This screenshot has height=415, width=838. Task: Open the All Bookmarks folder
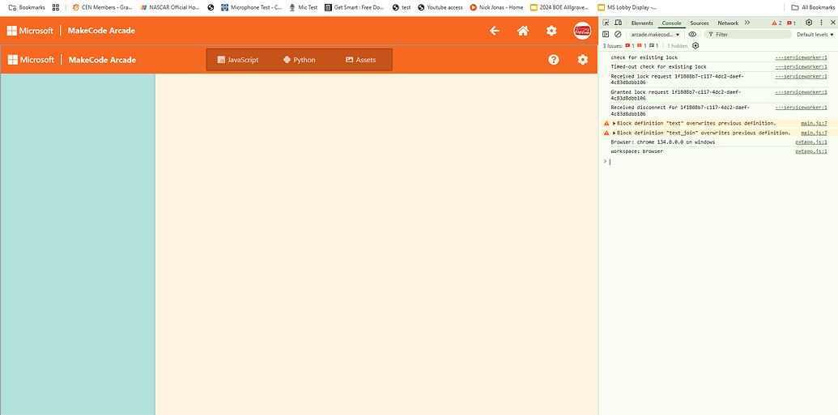point(812,7)
